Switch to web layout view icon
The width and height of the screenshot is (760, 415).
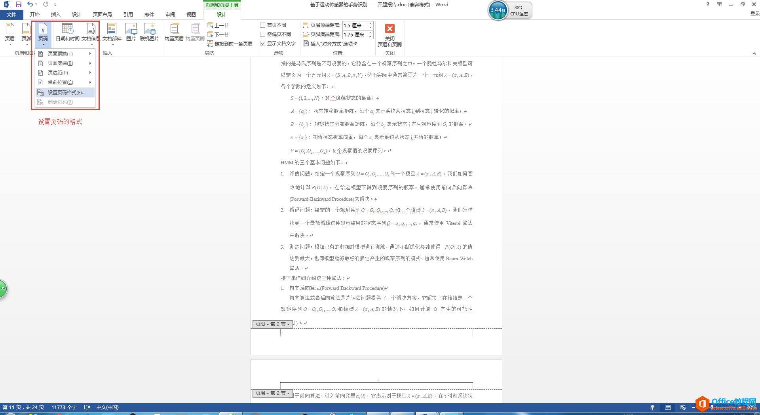click(x=683, y=407)
